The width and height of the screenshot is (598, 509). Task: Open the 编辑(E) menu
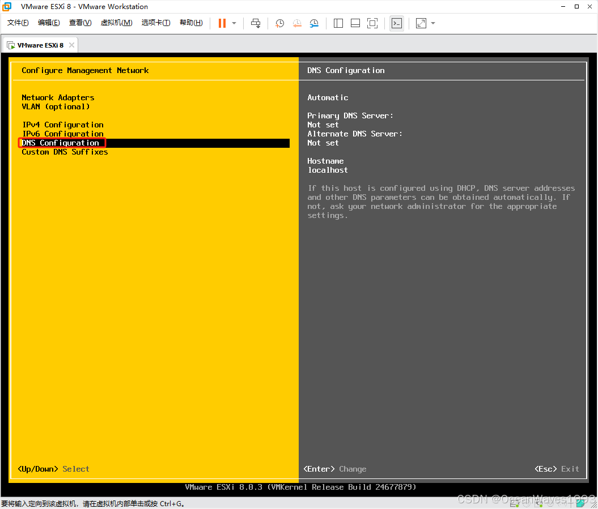[49, 23]
